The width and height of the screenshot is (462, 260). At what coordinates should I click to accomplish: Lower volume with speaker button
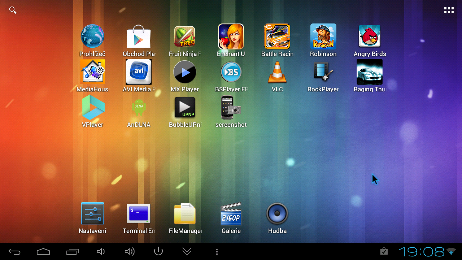(x=101, y=252)
